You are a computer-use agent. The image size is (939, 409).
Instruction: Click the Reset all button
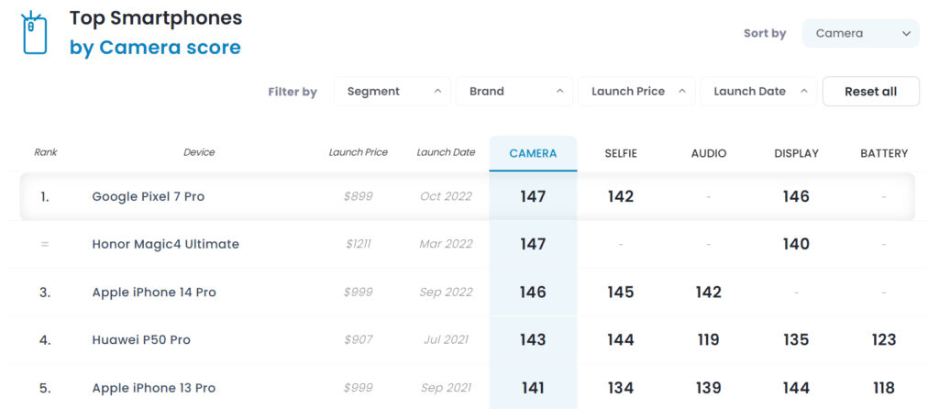coord(871,92)
